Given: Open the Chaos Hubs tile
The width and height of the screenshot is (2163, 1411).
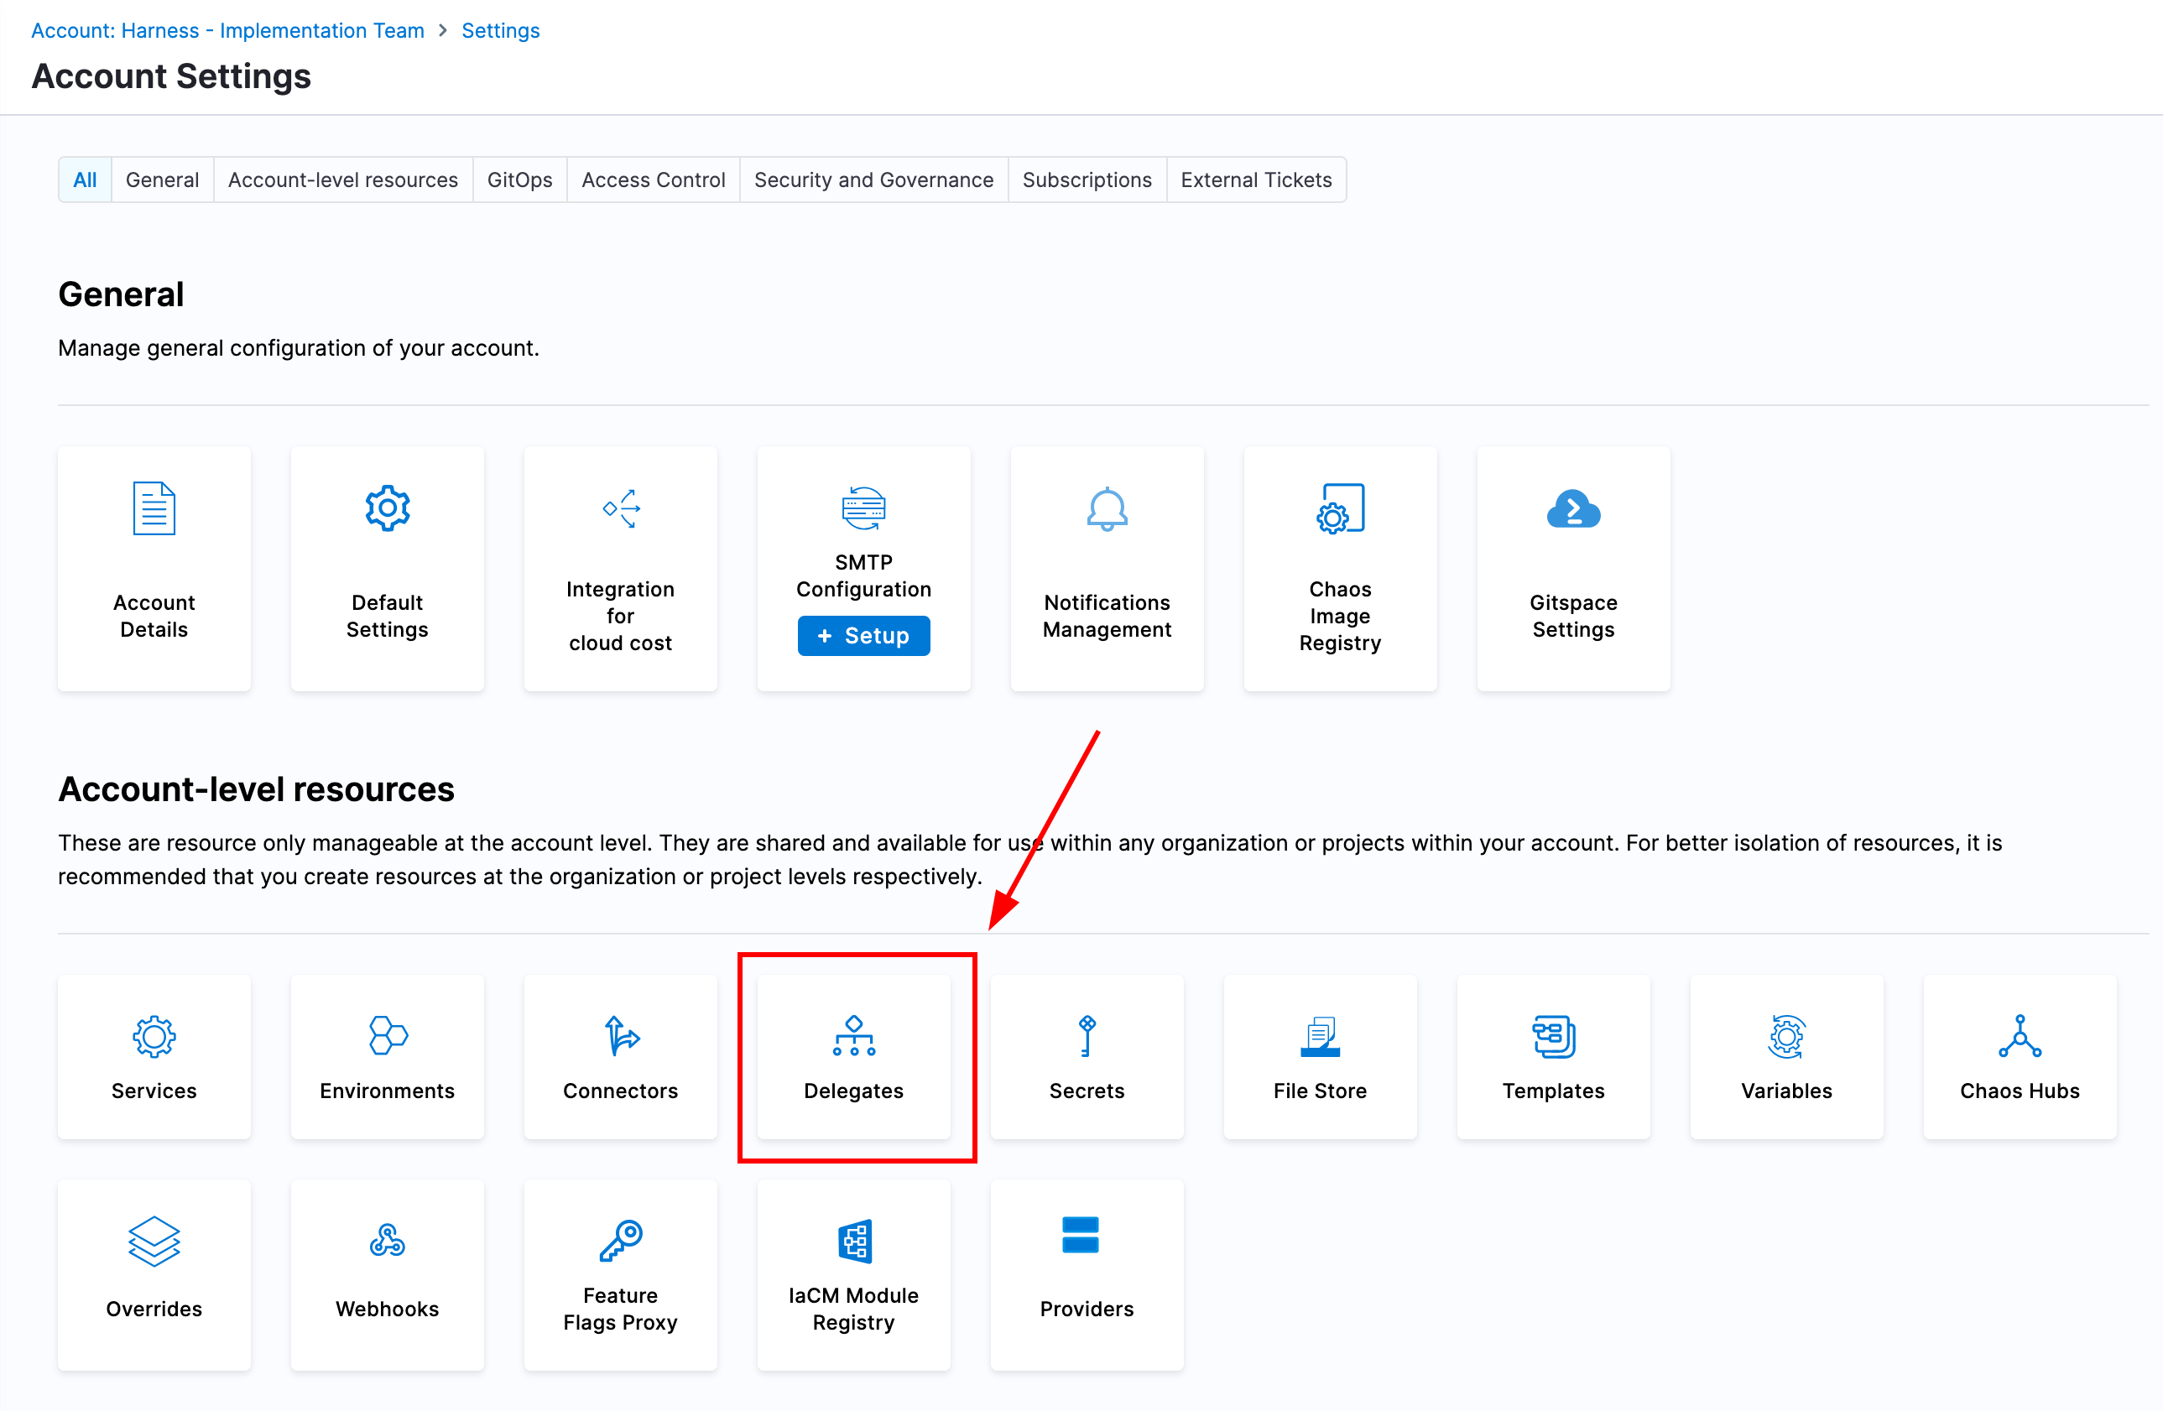Looking at the screenshot, I should click(x=2020, y=1057).
